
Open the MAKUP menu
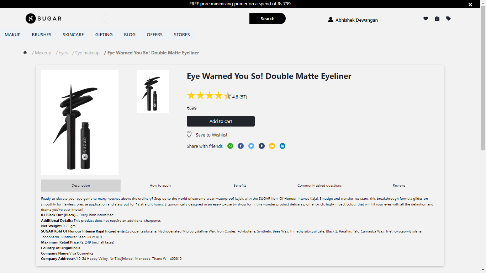click(12, 35)
